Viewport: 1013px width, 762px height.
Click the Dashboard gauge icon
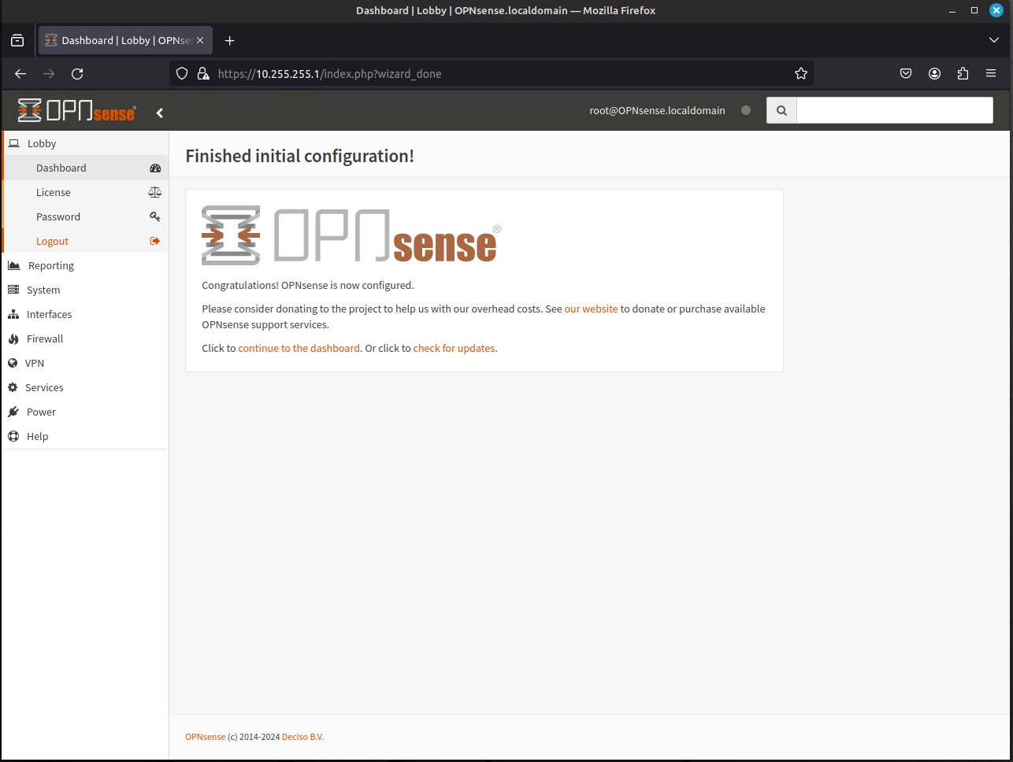point(155,168)
